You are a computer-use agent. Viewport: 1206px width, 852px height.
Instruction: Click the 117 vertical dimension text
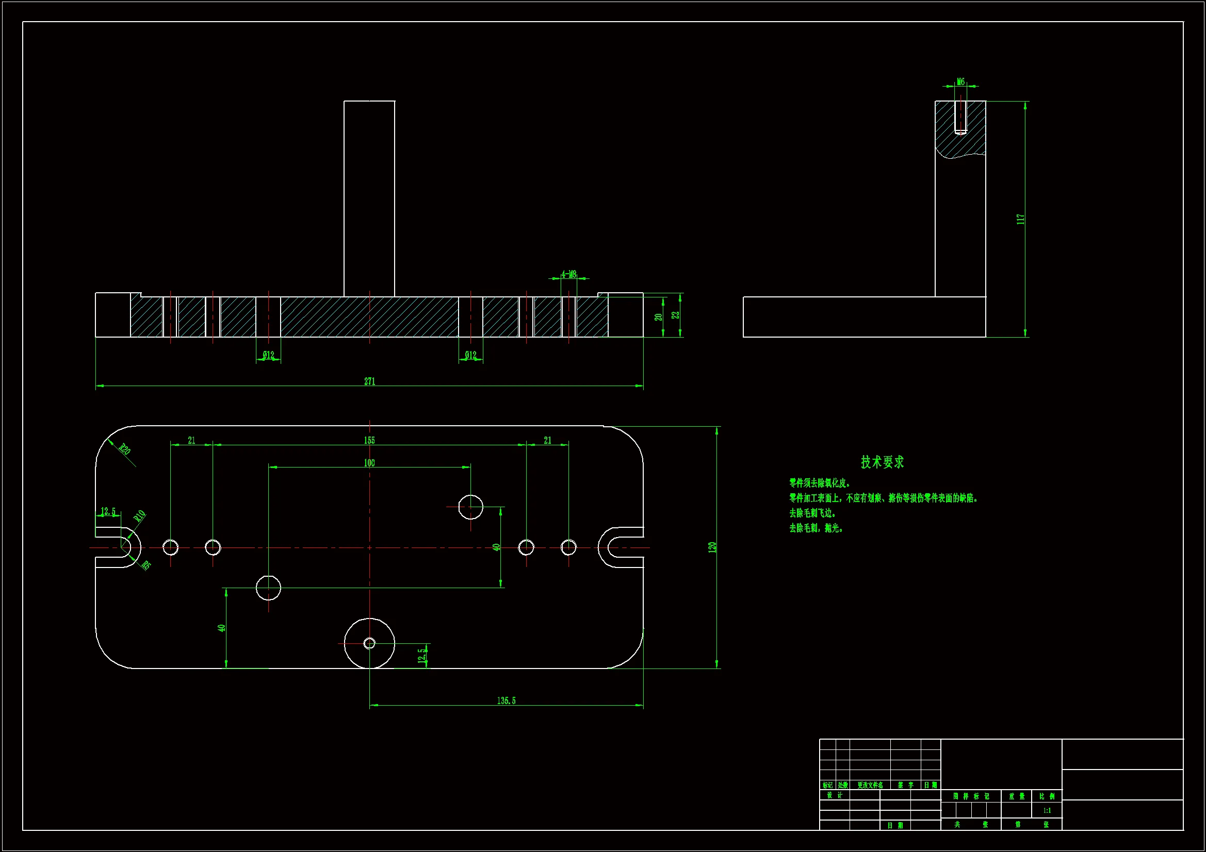1020,219
